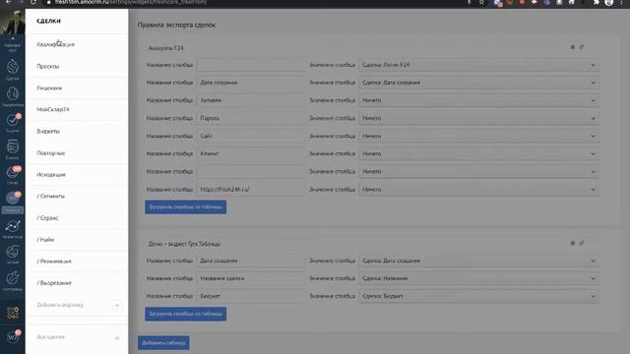Open value dropdown for Сайт column
The image size is (630, 354).
pyautogui.click(x=479, y=136)
